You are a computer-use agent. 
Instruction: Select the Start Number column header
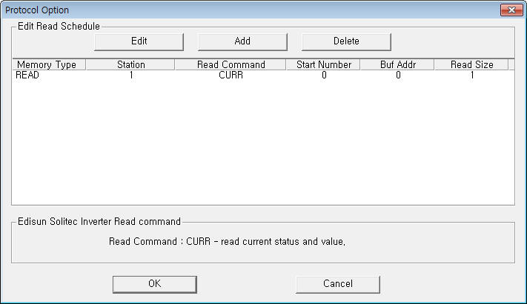click(323, 64)
